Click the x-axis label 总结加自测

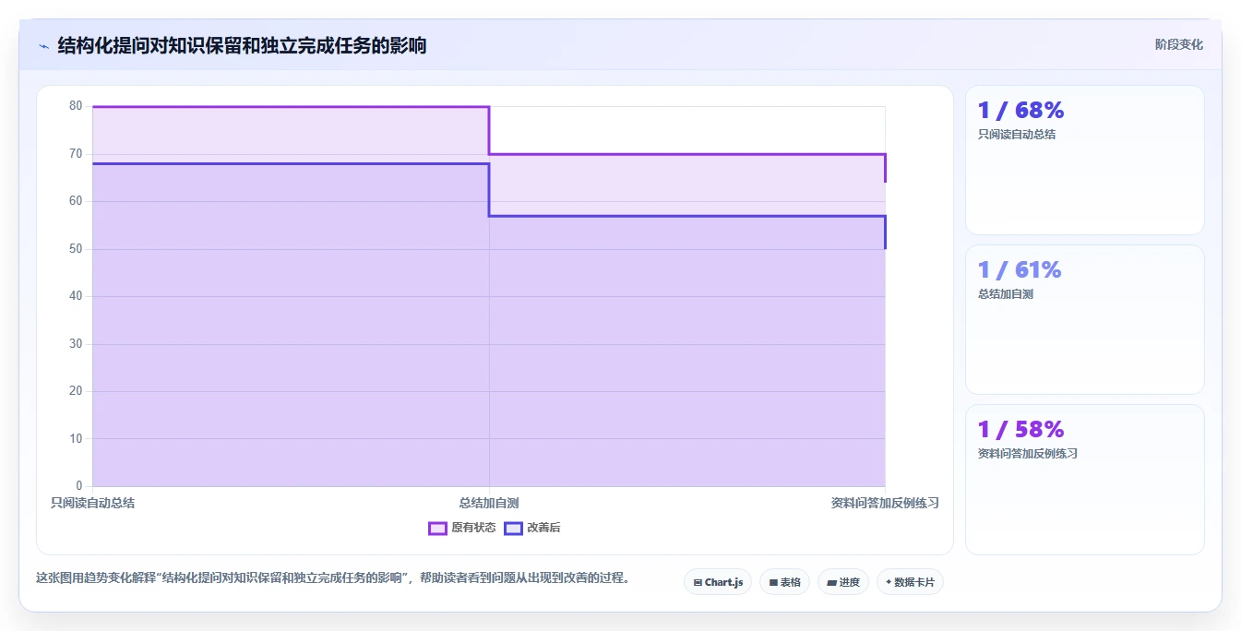pos(489,503)
